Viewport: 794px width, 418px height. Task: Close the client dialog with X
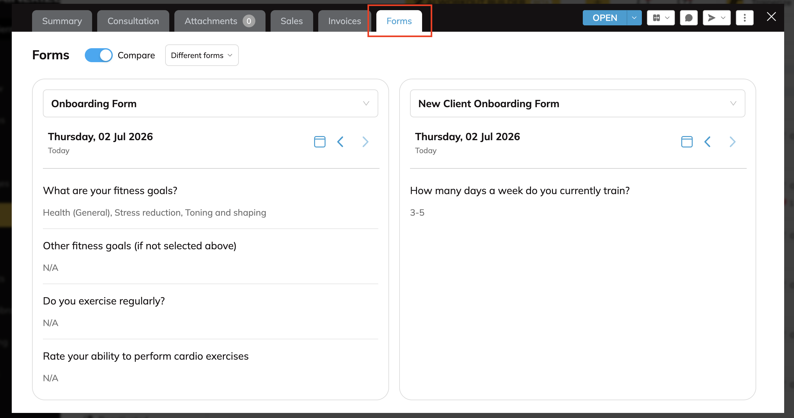click(x=771, y=17)
